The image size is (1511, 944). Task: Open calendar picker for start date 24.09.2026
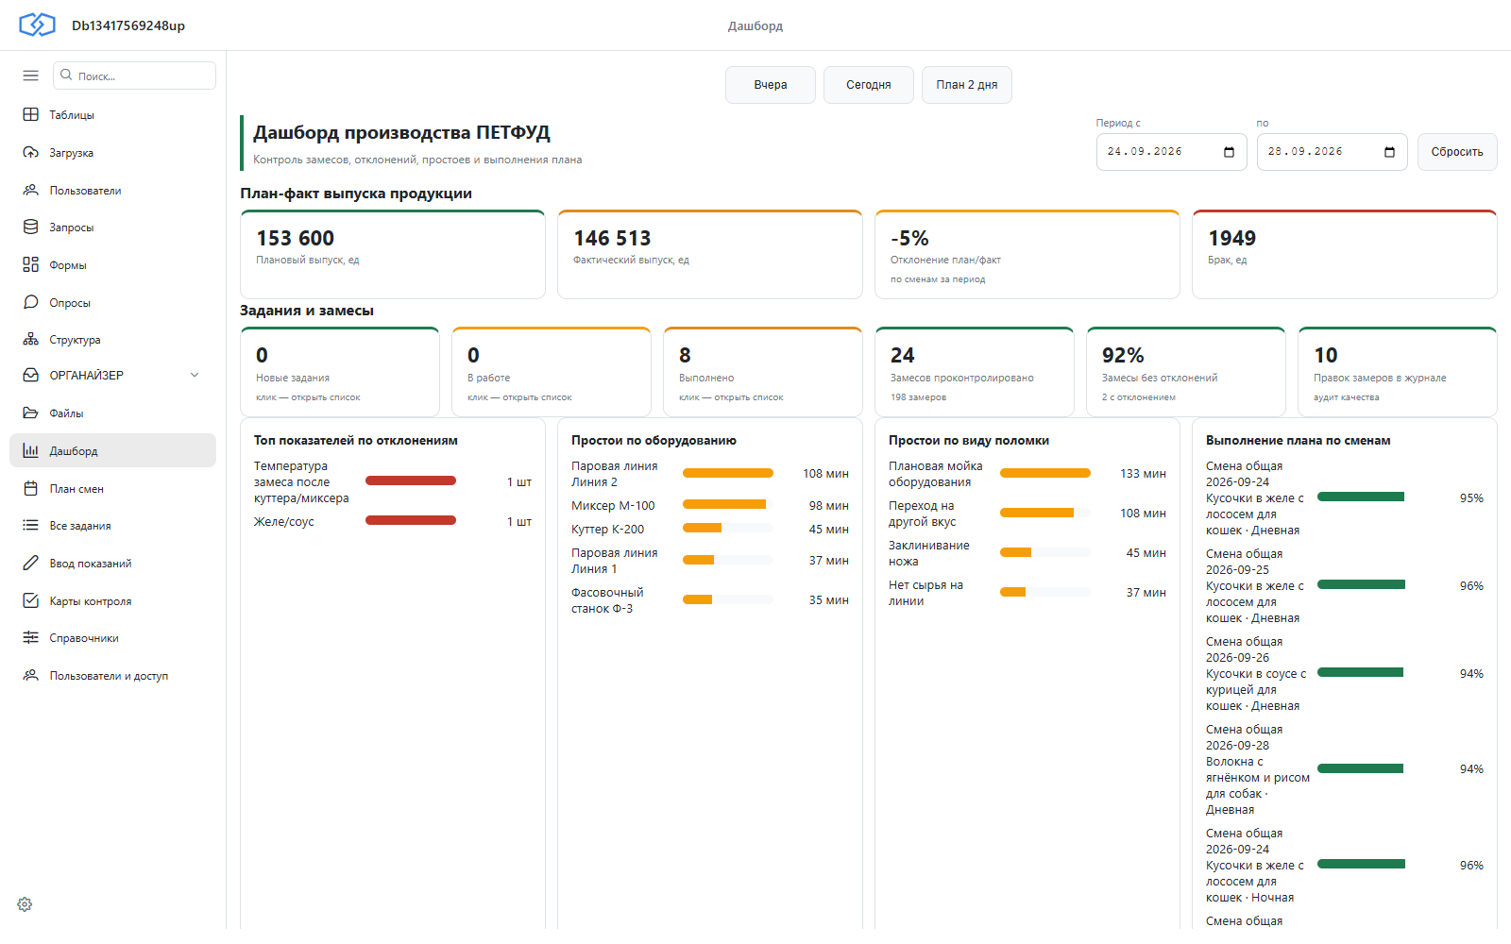point(1229,152)
